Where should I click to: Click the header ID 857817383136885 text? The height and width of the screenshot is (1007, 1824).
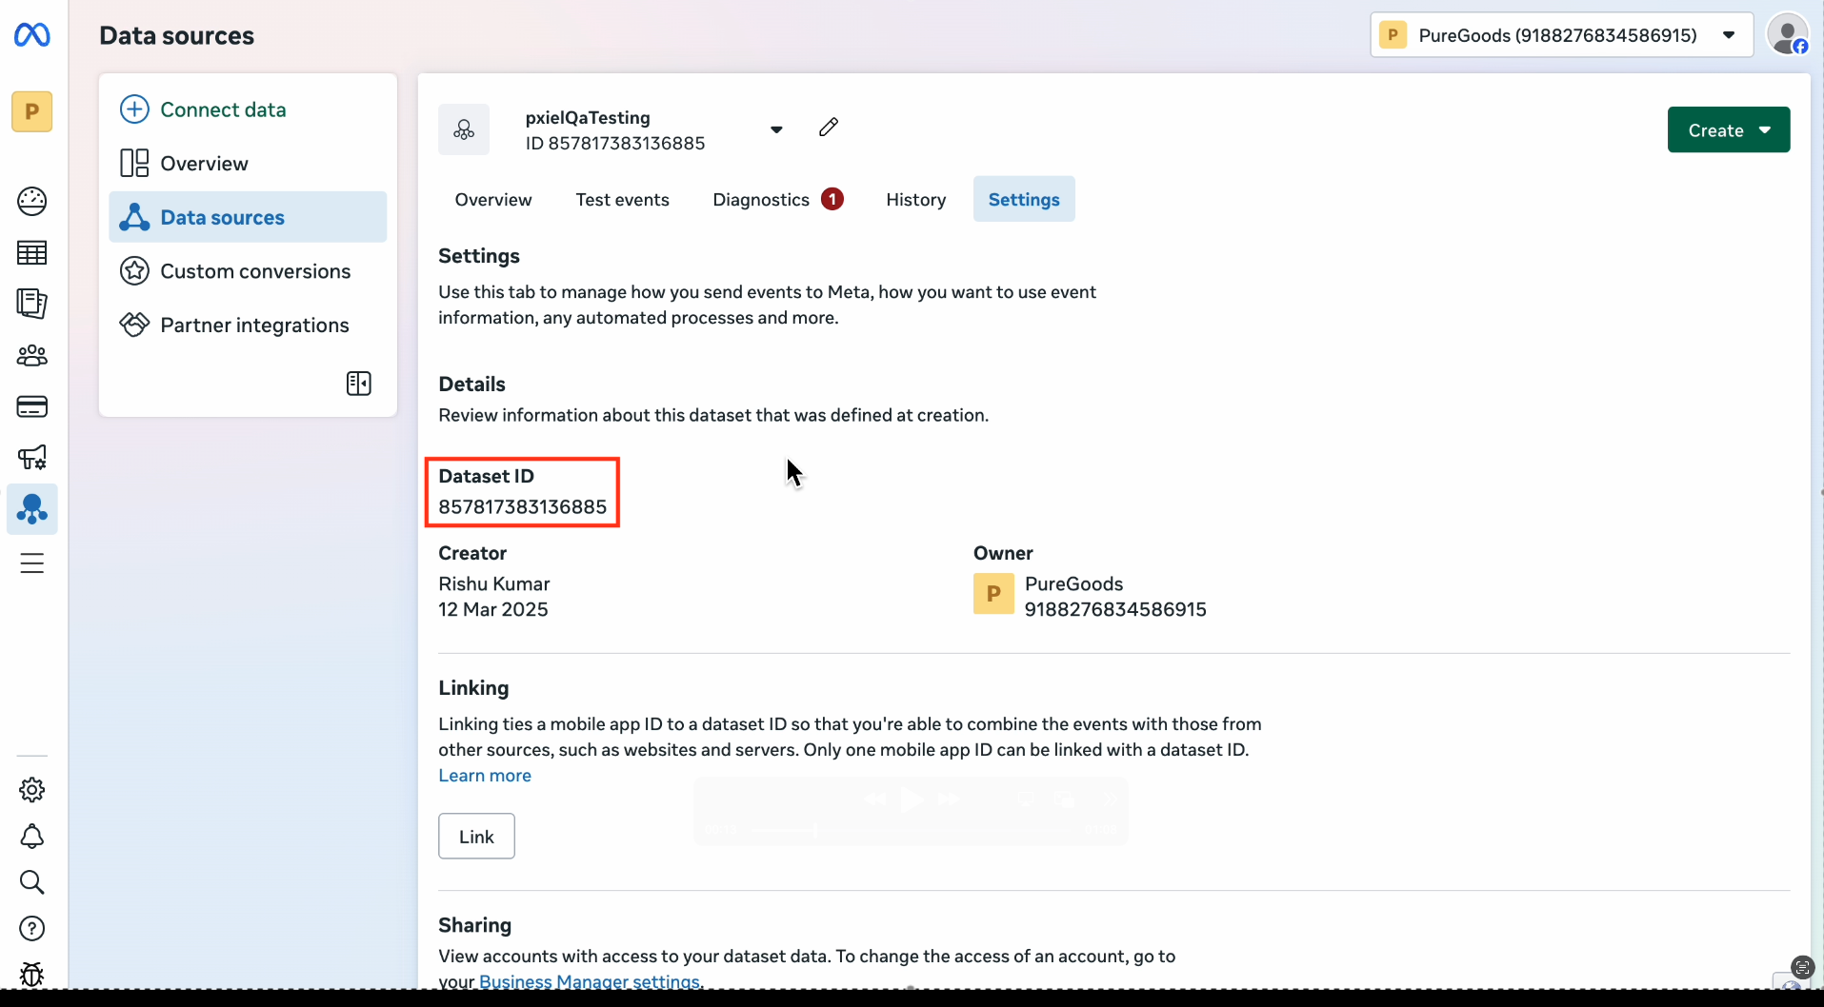[x=615, y=143]
